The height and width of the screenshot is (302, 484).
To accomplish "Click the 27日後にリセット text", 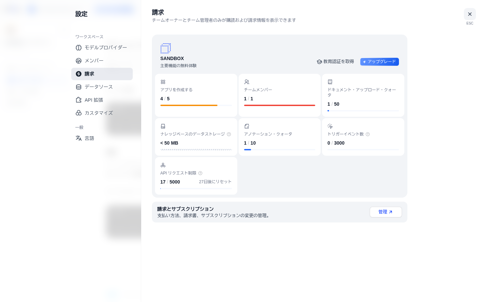I will [215, 182].
